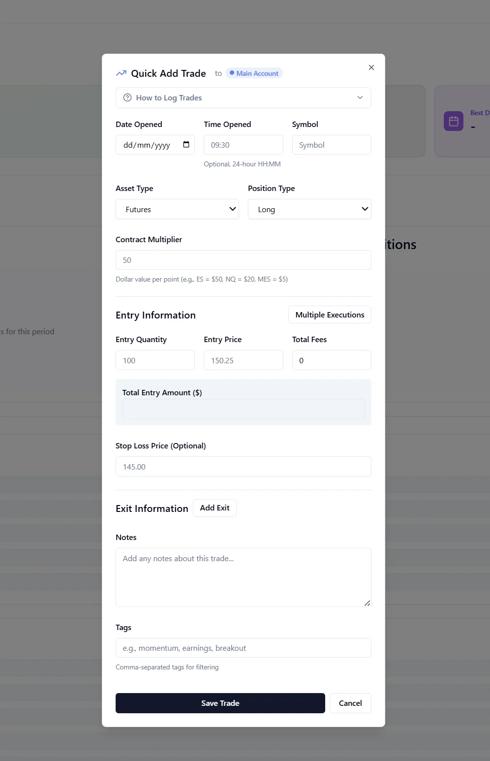Click the Multiple Executions button

pyautogui.click(x=330, y=315)
